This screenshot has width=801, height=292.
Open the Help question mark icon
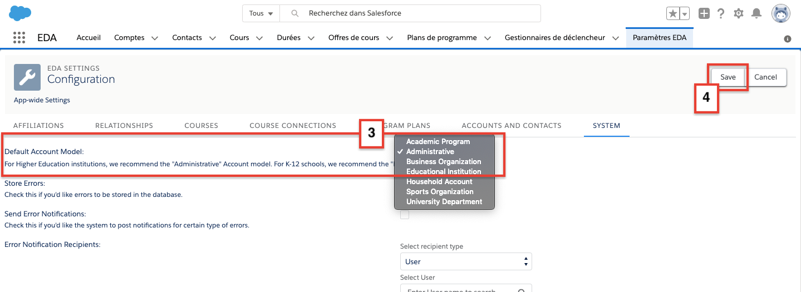[x=721, y=13]
